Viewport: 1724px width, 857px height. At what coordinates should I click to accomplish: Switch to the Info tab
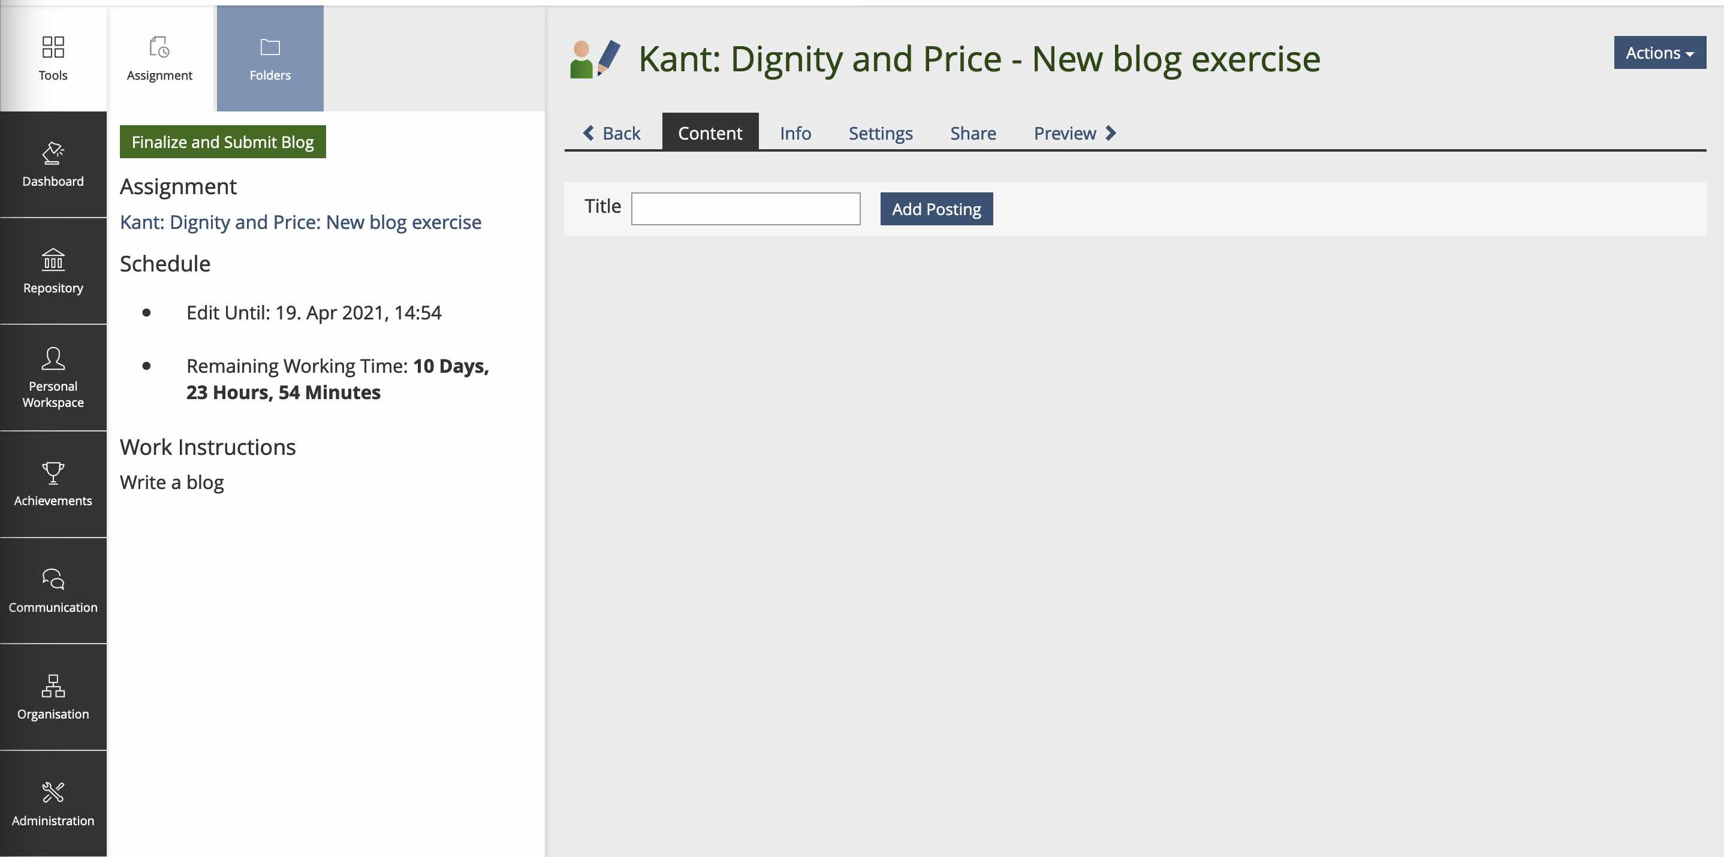[x=795, y=133]
